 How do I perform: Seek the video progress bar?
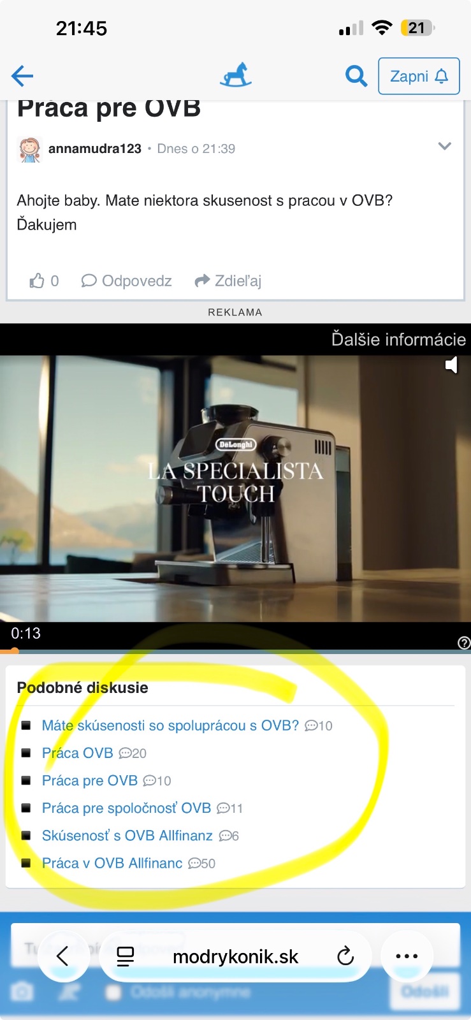pyautogui.click(x=235, y=652)
